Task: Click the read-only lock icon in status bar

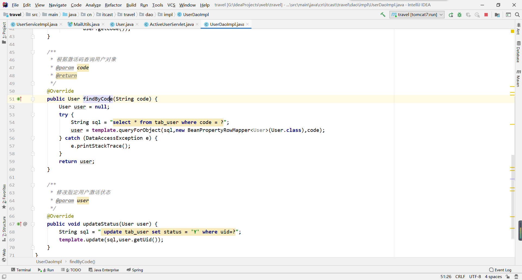Action: click(x=508, y=276)
